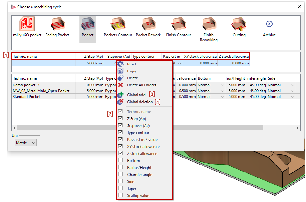Open Side dropdown in Standard Pocket row
Viewport: 306px width, 202px height.
(292, 97)
